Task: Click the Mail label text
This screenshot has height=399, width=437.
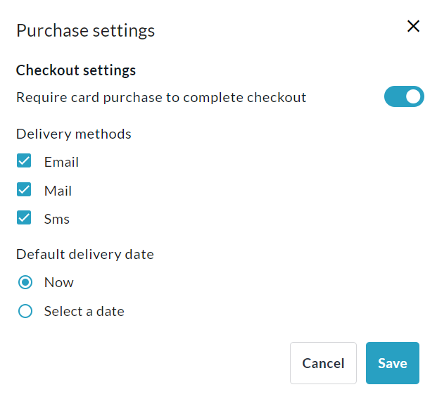Action: click(x=58, y=191)
